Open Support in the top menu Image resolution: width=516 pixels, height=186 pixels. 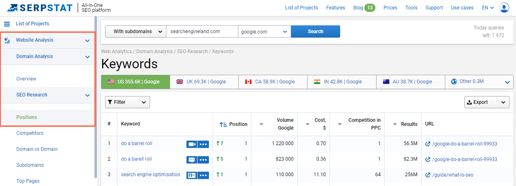[x=434, y=8]
